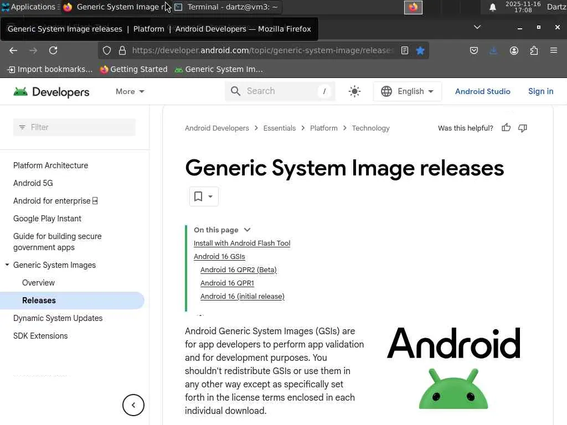Open SDK Extensions in sidebar
567x425 pixels.
click(40, 336)
